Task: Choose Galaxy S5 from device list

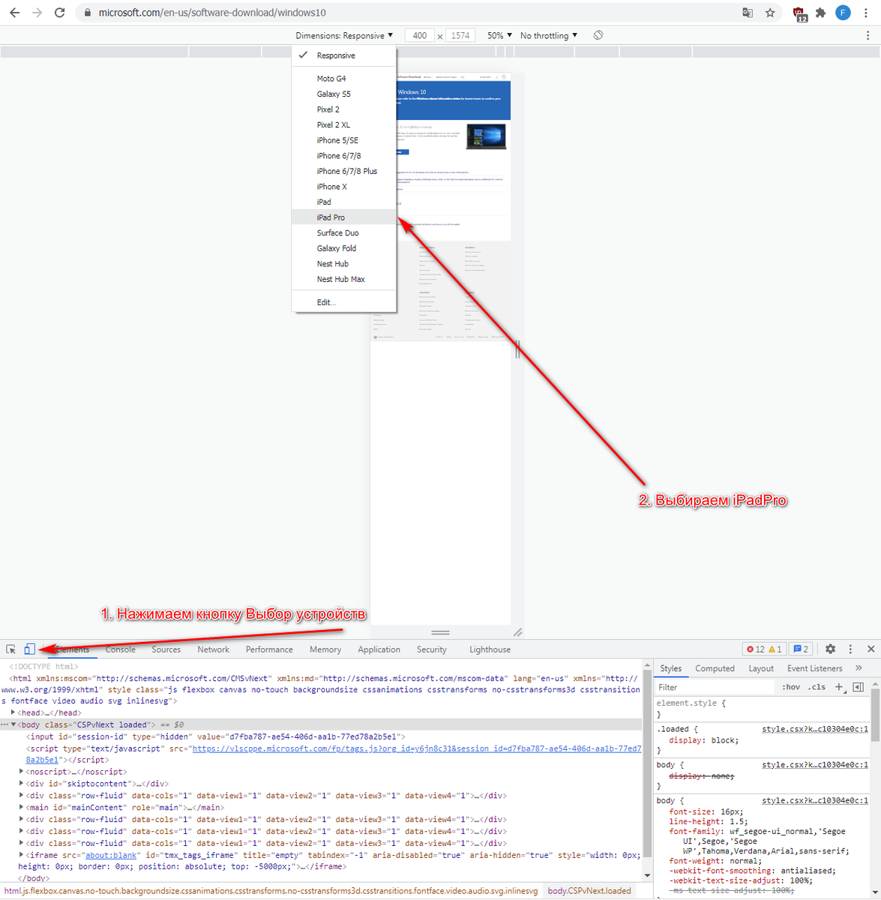Action: point(343,94)
